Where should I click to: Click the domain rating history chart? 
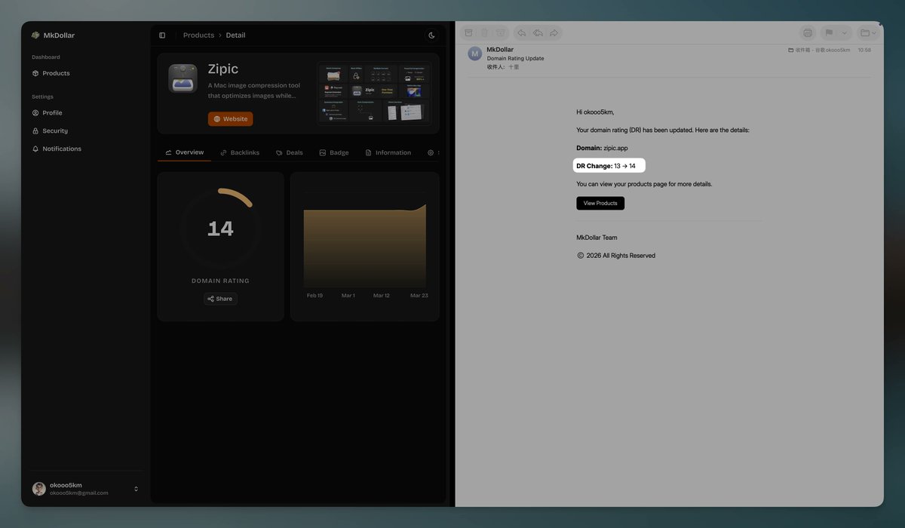point(364,245)
